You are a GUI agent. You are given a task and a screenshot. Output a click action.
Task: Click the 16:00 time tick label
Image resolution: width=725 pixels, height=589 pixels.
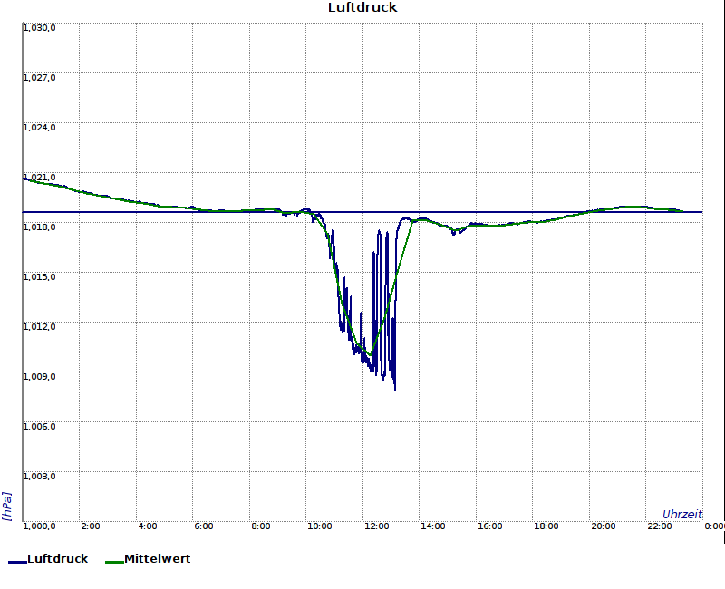(489, 526)
